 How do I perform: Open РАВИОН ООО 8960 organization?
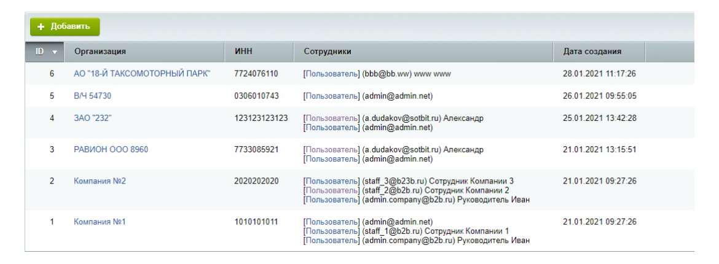[111, 150]
